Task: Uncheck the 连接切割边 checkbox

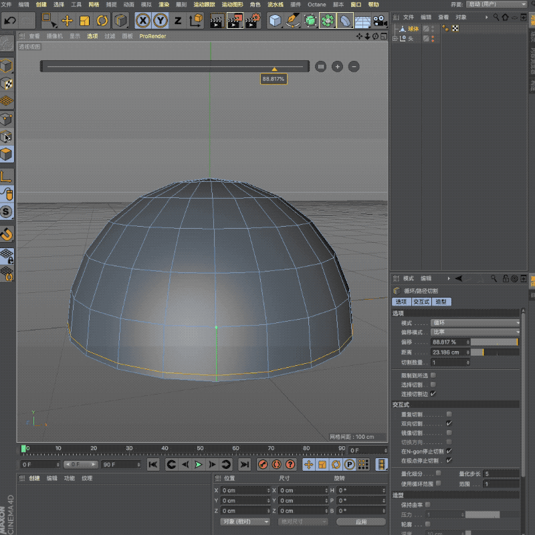Action: pyautogui.click(x=433, y=394)
